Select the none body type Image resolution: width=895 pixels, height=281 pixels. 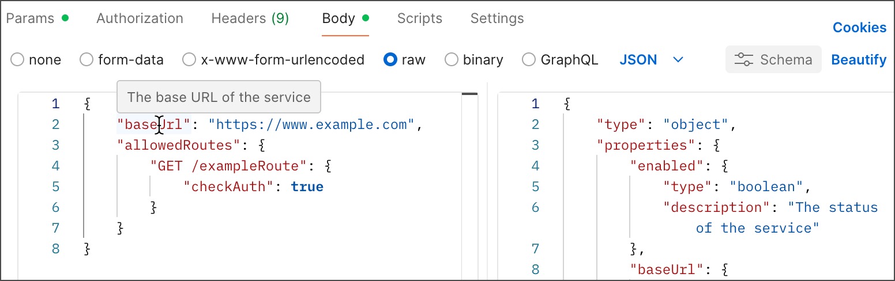36,60
